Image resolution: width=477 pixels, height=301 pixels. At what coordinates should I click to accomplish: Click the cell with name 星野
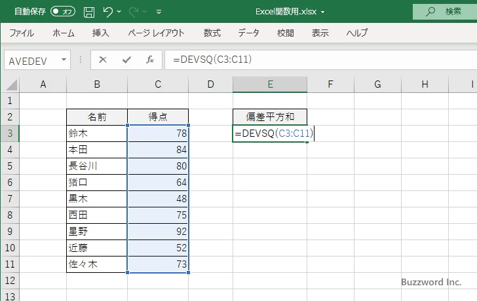[x=97, y=232]
